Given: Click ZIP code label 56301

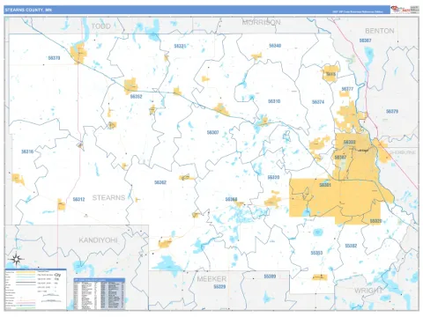Looking at the screenshot, I should [325, 185].
